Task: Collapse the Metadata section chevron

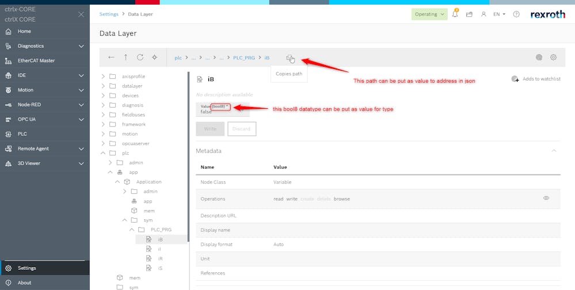Action: [554, 151]
